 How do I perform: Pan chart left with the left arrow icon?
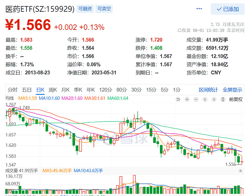(x=205, y=100)
